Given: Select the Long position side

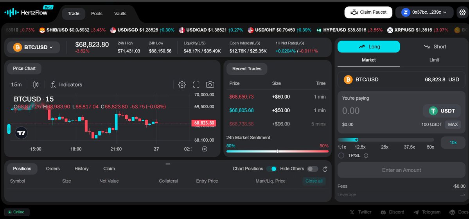Looking at the screenshot, I should tap(369, 47).
